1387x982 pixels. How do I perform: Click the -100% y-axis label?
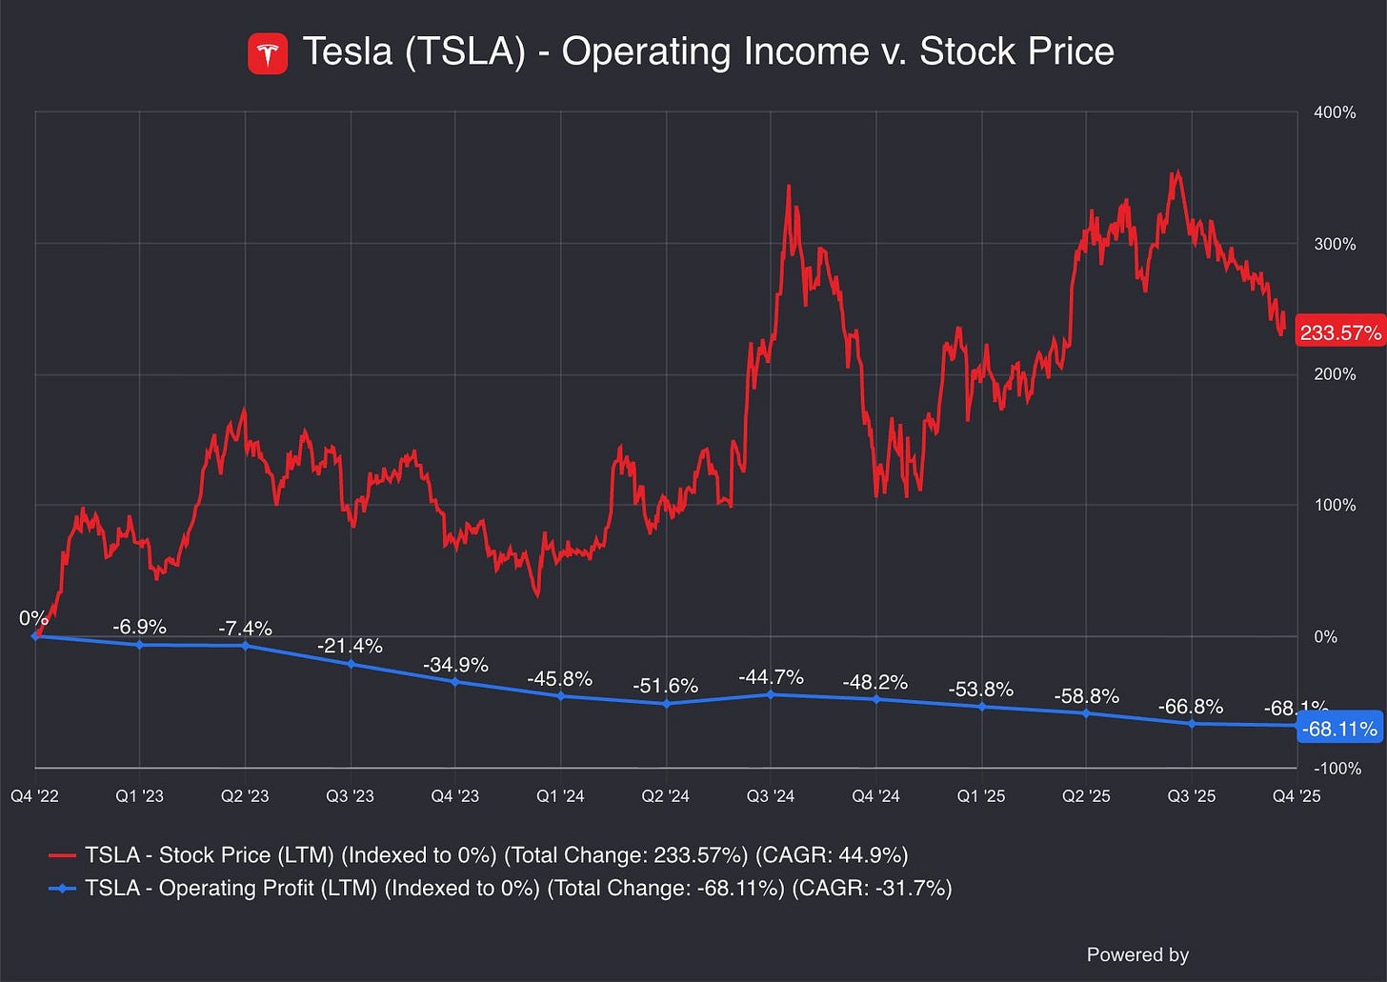click(x=1337, y=769)
